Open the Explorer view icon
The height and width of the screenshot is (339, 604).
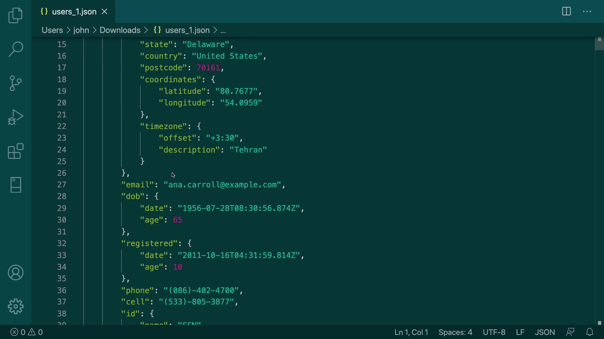click(x=15, y=15)
